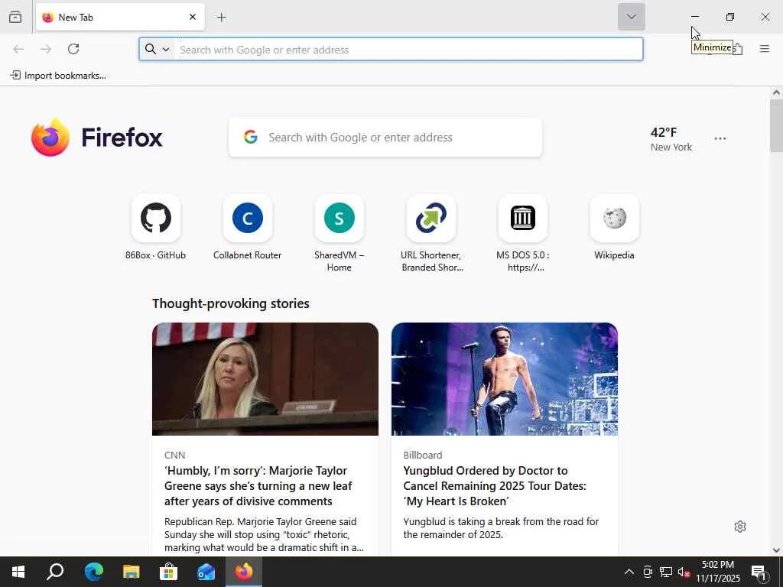Click the Firefox taskbar button

coord(244,572)
